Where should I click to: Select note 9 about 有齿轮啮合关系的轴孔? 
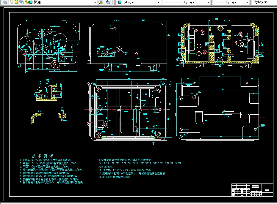click(x=125, y=160)
